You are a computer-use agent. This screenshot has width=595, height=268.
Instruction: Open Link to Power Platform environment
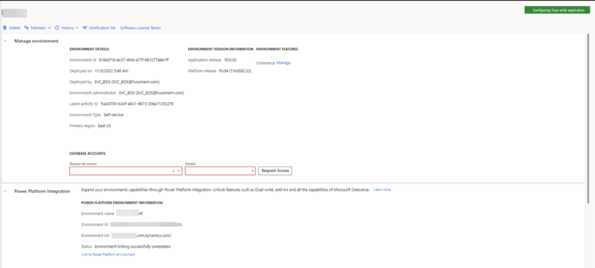[x=108, y=255]
